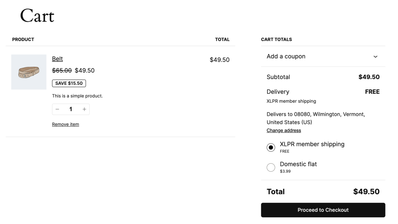Image resolution: width=398 pixels, height=224 pixels.
Task: Select the Domestic flat shipping option
Action: 271,167
